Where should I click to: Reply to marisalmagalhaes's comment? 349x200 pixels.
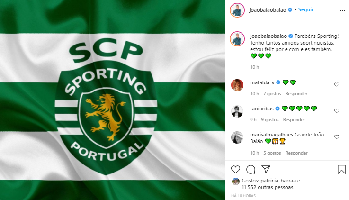pyautogui.click(x=296, y=153)
